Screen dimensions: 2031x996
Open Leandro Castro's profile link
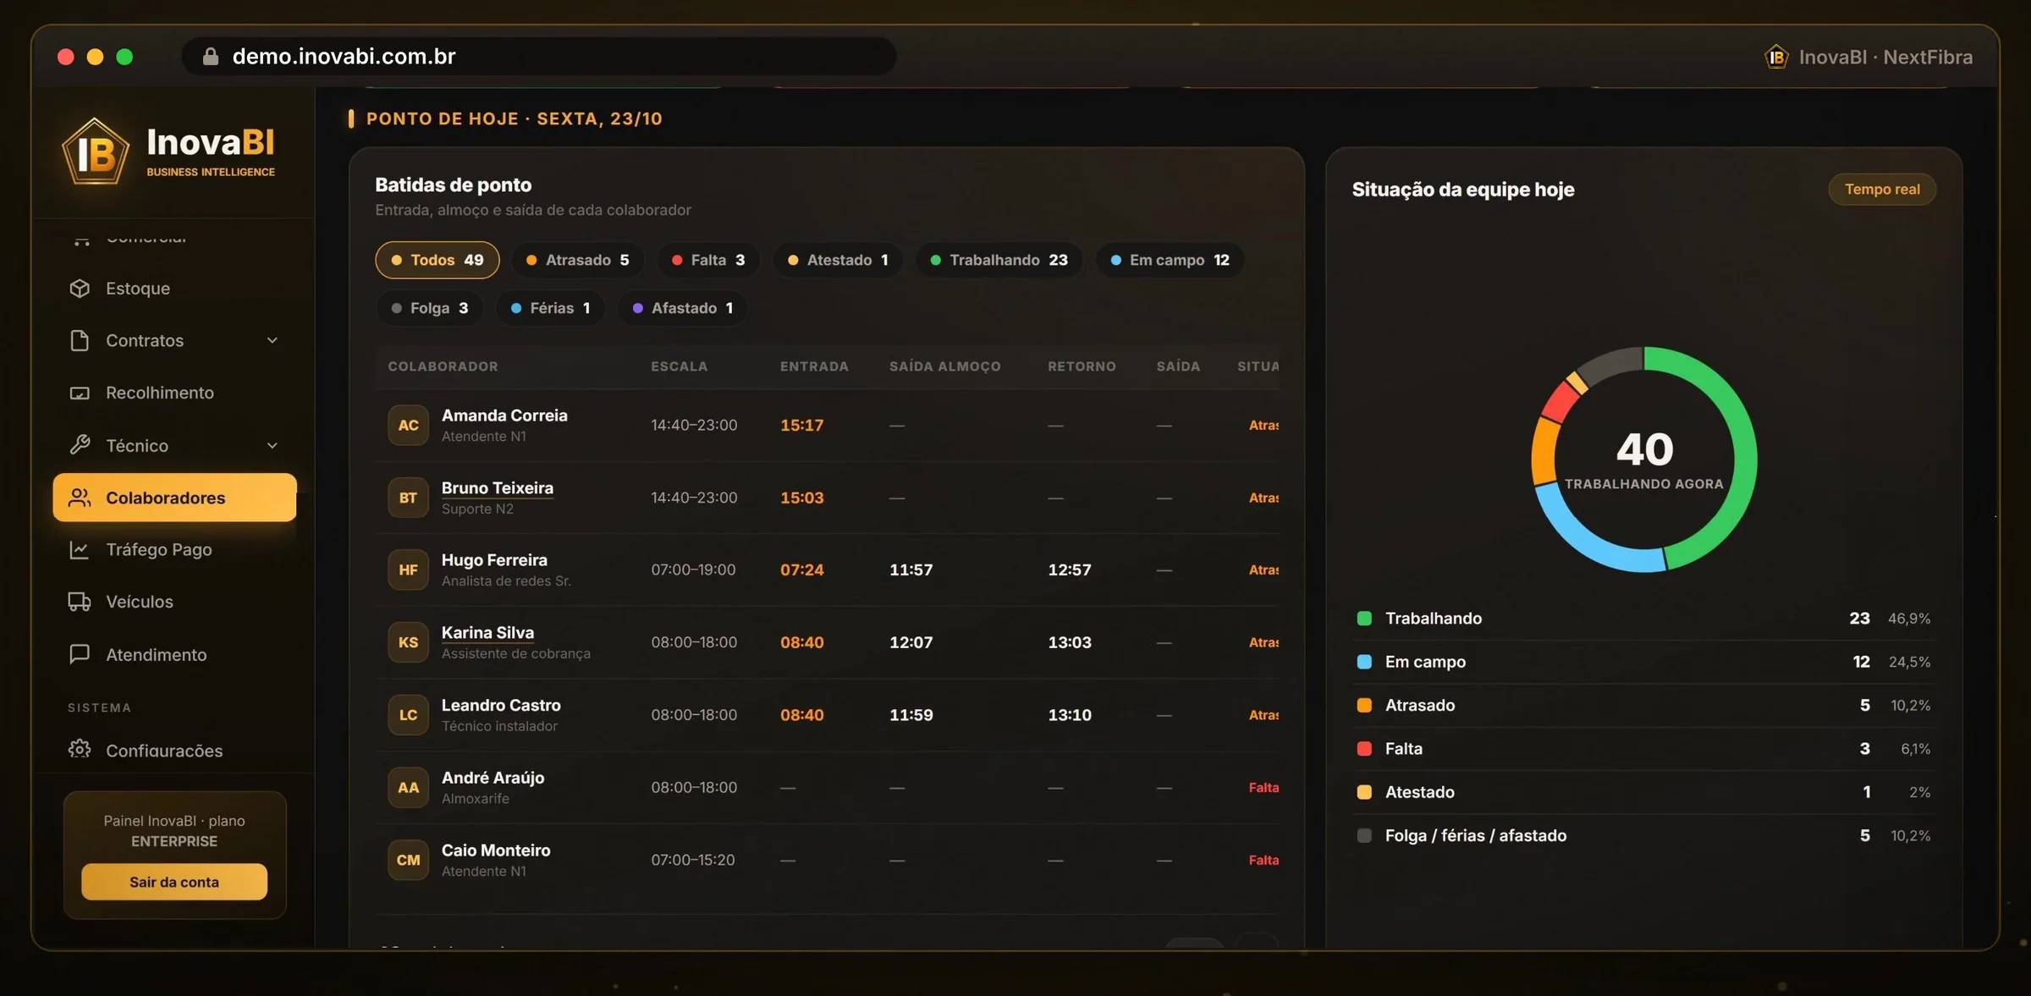(501, 706)
